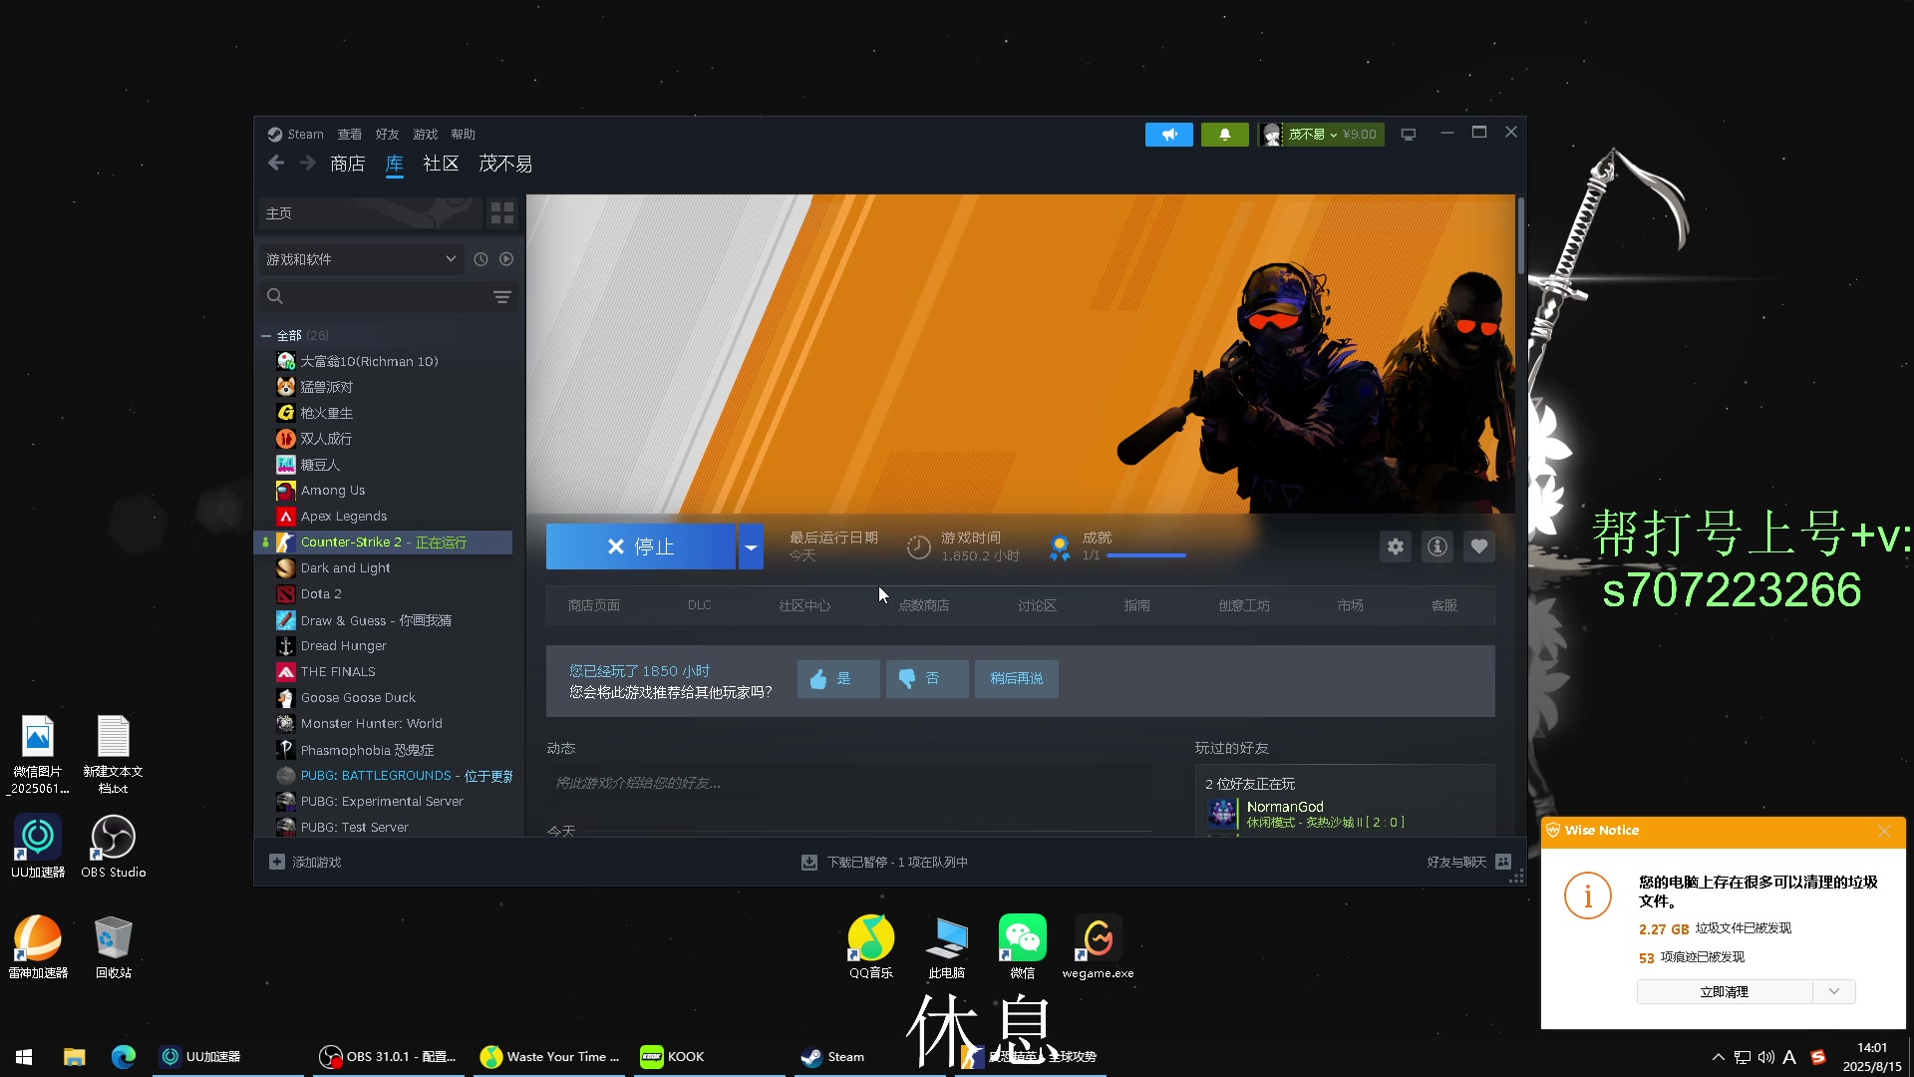The width and height of the screenshot is (1914, 1077).
Task: Open Big Picture mode monitor icon
Action: (1409, 135)
